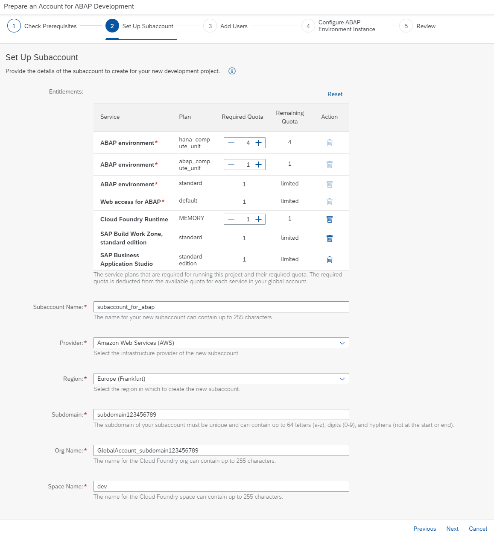Click the Action column header
Viewport: 494px width, 535px height.
(329, 117)
